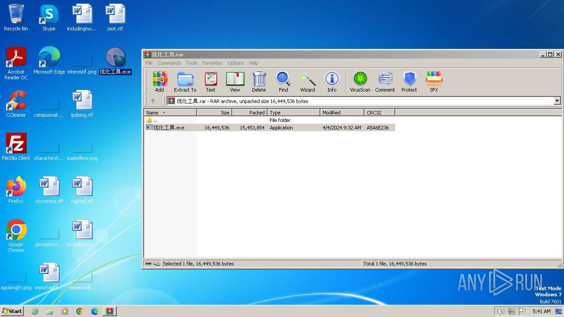Run the Test archive tool
Screen dimensions: 564x317
pos(211,82)
